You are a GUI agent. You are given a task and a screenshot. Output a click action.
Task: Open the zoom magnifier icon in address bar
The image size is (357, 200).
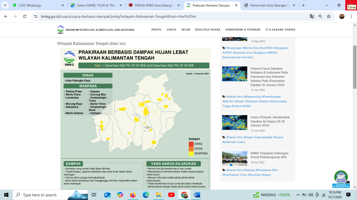coord(320,16)
